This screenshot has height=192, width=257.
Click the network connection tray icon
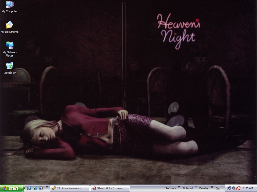click(229, 188)
